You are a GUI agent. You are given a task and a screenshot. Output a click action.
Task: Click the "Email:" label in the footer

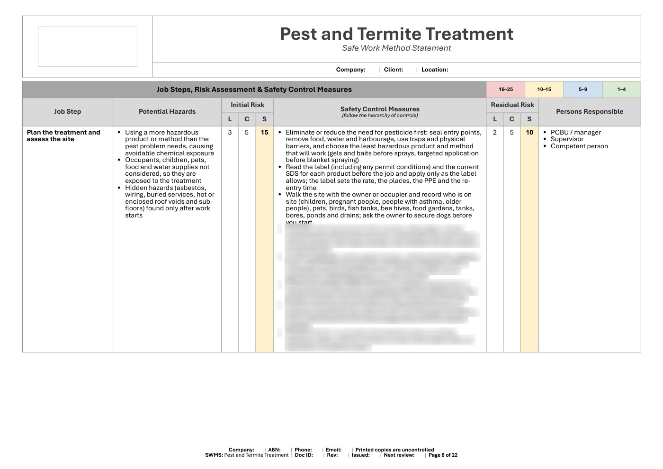333,450
